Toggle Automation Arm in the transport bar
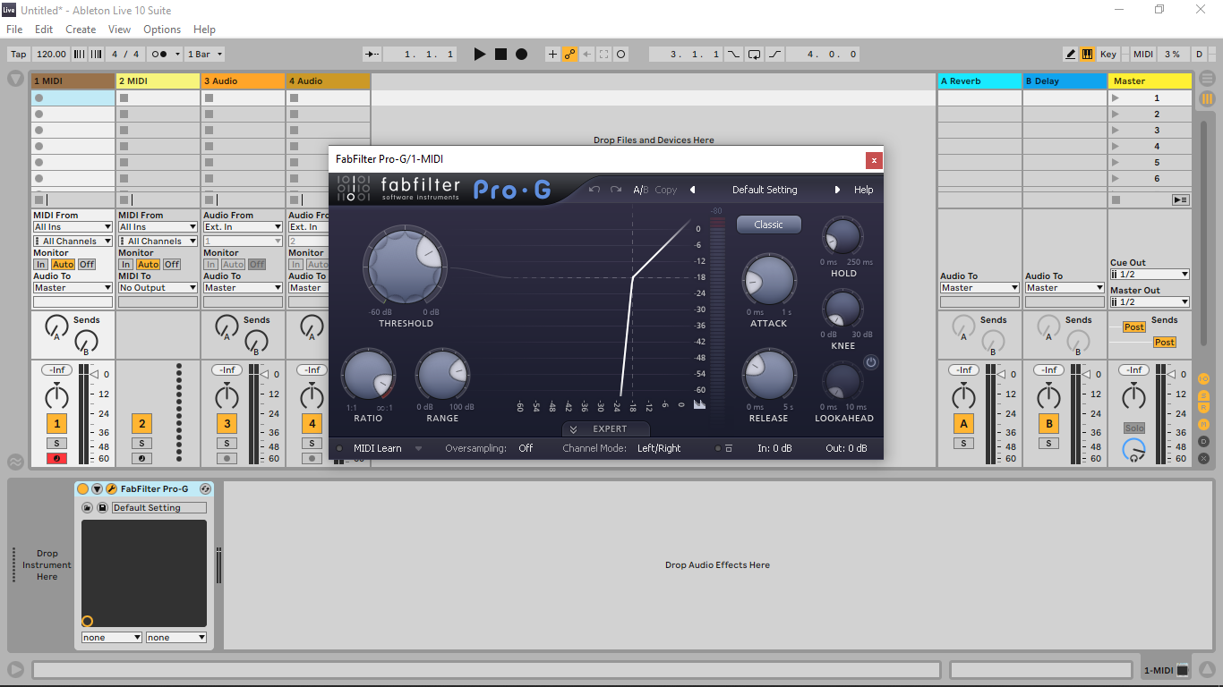 (569, 55)
